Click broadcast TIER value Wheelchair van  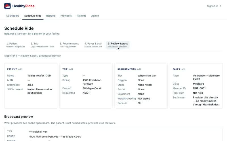click(x=38, y=132)
